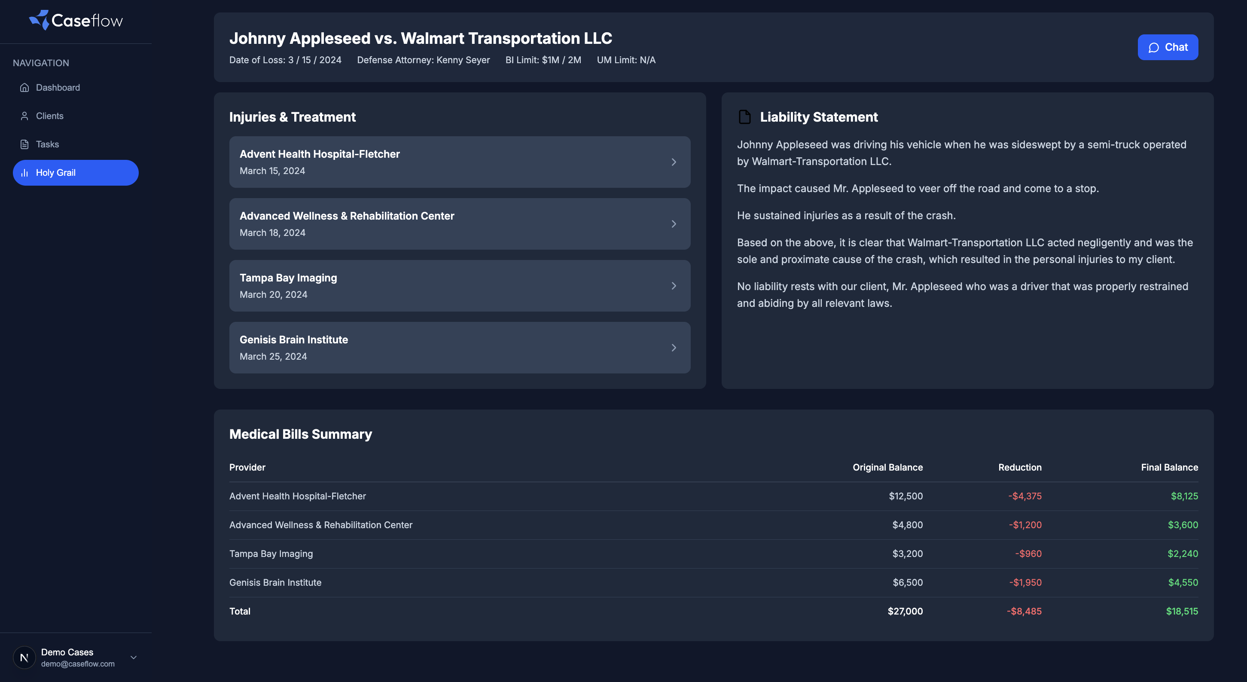The width and height of the screenshot is (1247, 682).
Task: Click the -$8,485 total reduction
Action: point(1024,611)
